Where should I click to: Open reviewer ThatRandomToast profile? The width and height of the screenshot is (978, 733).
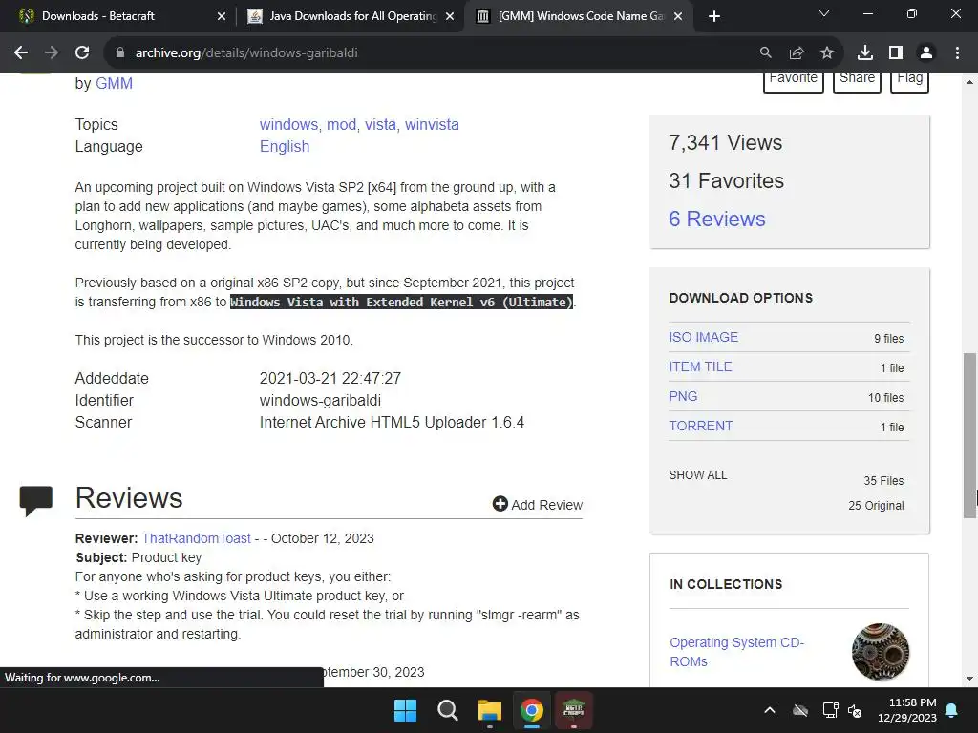[x=197, y=538]
